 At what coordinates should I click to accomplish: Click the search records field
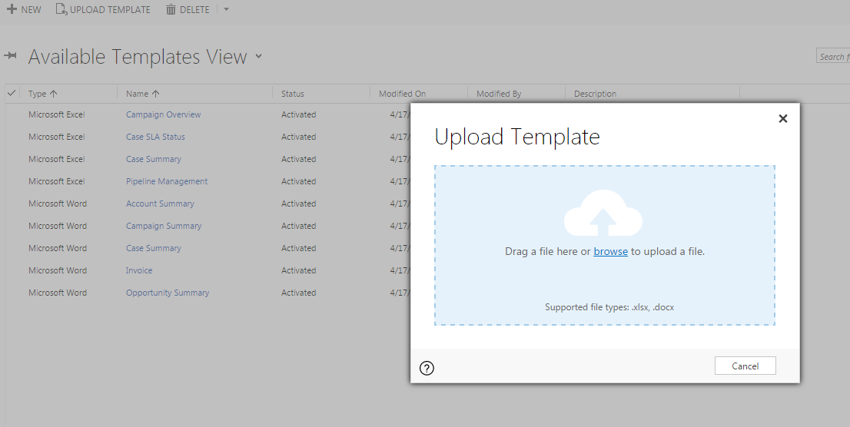pos(833,56)
